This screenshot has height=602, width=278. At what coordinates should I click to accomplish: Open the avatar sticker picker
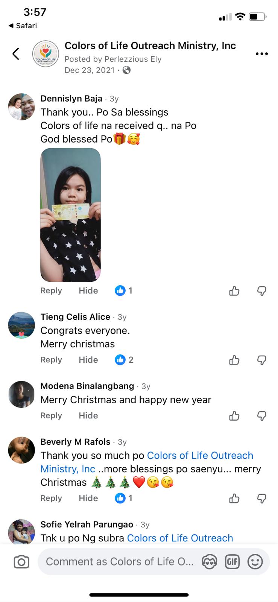pyautogui.click(x=209, y=562)
